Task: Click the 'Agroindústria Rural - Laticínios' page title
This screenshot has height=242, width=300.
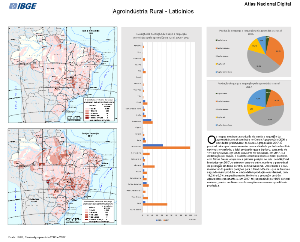Action: (153, 12)
